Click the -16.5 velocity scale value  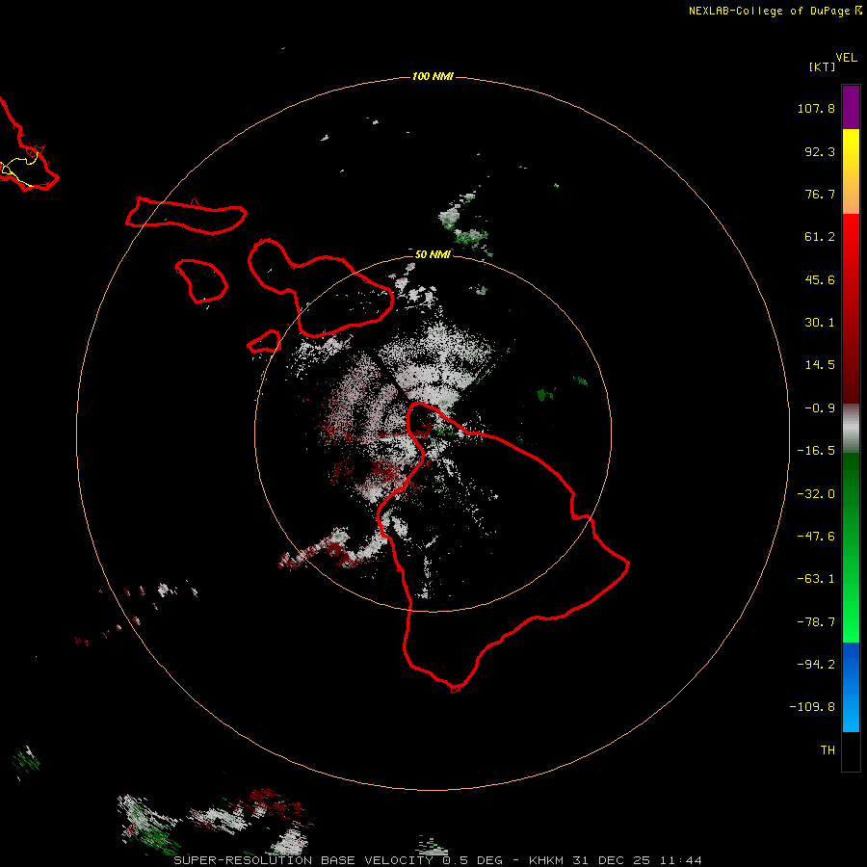(816, 451)
